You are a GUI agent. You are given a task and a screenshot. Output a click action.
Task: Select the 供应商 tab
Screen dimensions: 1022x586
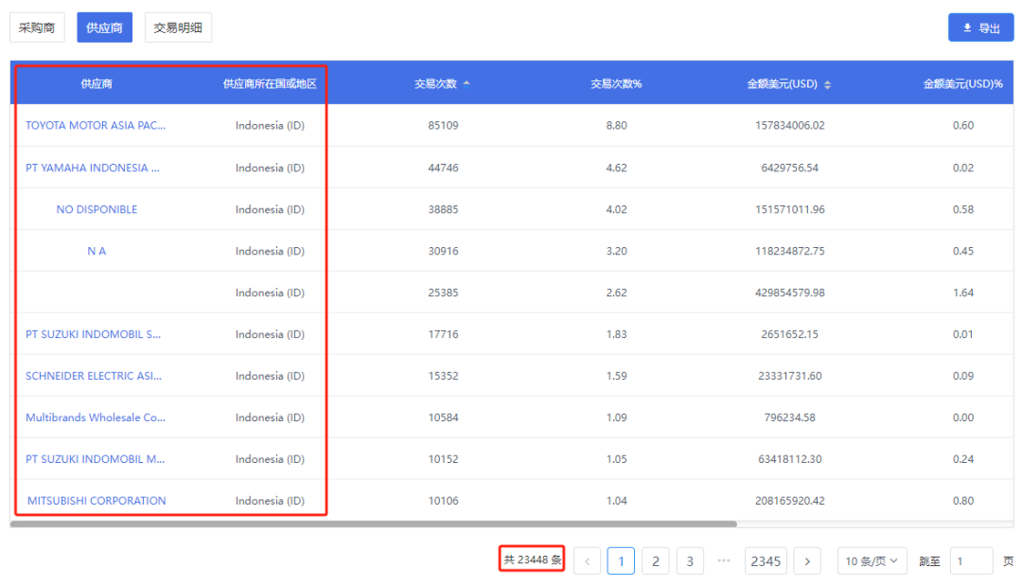(x=104, y=27)
